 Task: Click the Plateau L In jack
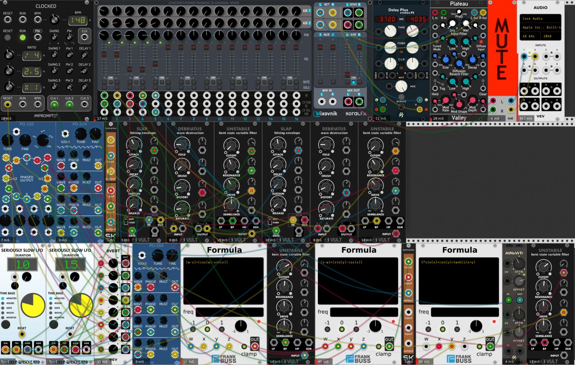(x=435, y=13)
